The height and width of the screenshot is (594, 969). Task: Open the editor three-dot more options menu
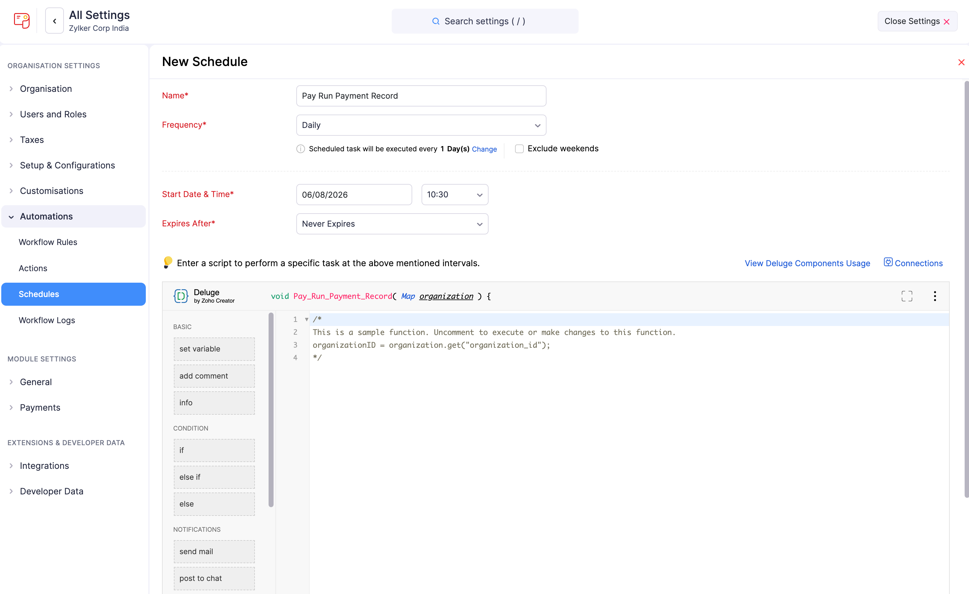coord(934,296)
